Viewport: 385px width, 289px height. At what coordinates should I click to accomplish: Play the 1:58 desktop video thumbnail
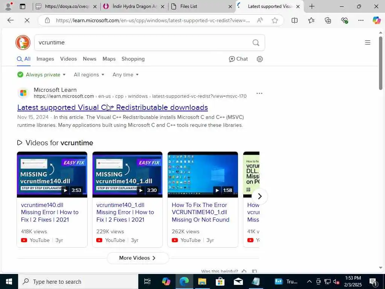(203, 175)
